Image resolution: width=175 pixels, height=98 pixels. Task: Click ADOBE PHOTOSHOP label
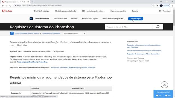pyautogui.click(x=42, y=19)
